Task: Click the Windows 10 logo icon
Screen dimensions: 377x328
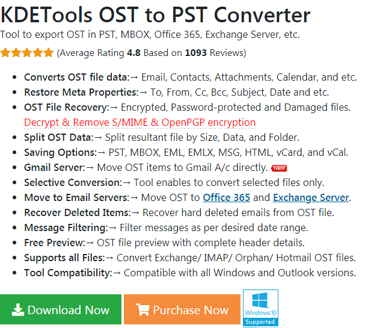Action: pos(260,300)
